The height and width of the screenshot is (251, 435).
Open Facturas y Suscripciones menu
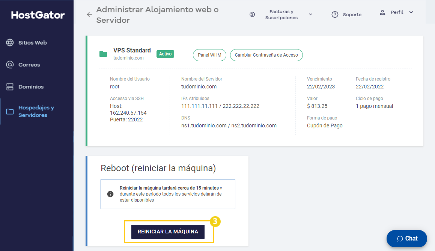(x=281, y=14)
